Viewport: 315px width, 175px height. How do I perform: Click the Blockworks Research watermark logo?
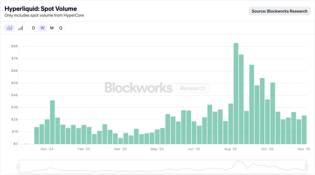[x=138, y=88]
